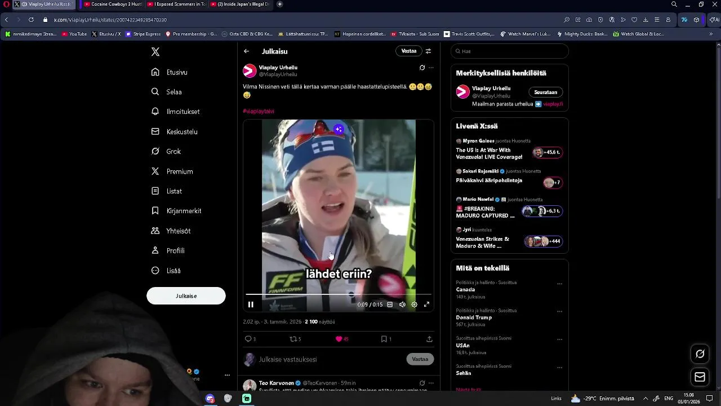Open reply sorting filter icon
The image size is (721, 406).
coord(428,51)
